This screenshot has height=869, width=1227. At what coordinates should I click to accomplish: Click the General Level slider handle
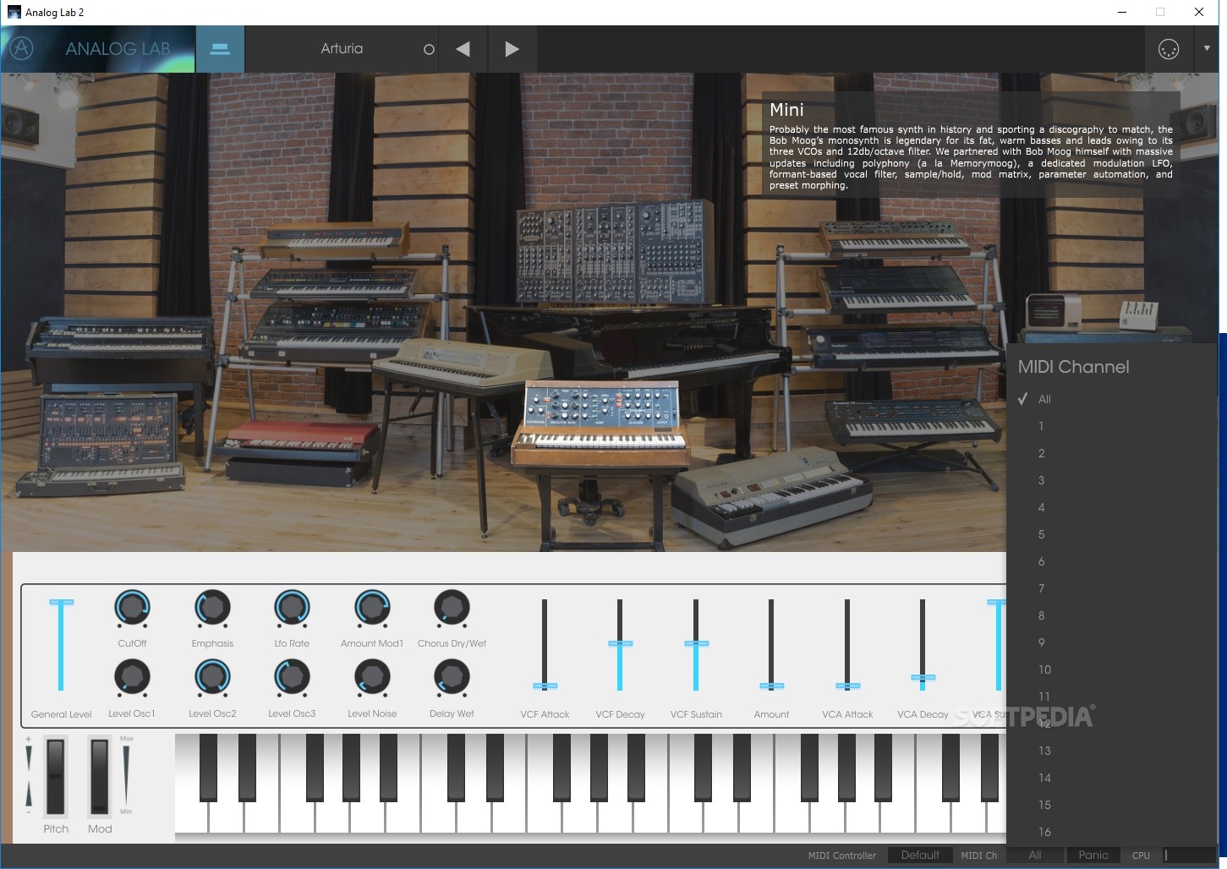[x=61, y=602]
